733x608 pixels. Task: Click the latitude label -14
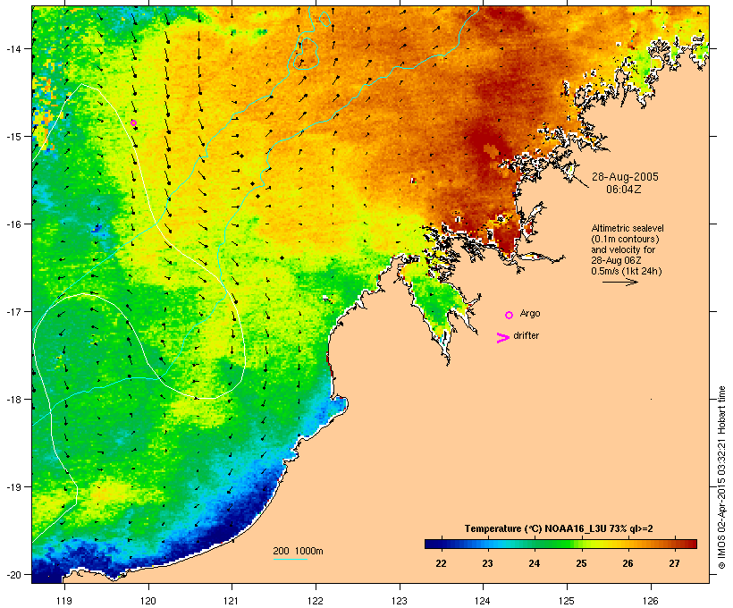click(x=13, y=48)
